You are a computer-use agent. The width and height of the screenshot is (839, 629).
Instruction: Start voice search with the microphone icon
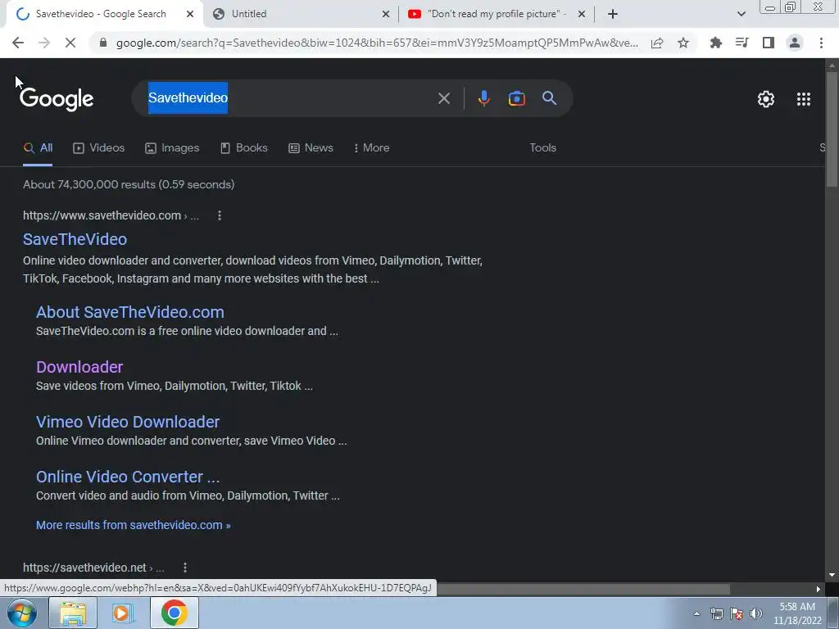(483, 98)
